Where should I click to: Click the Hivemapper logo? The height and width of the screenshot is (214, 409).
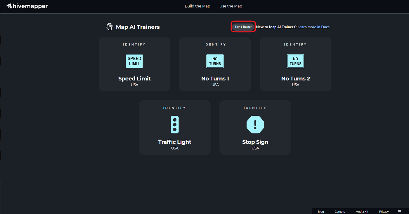pos(27,6)
